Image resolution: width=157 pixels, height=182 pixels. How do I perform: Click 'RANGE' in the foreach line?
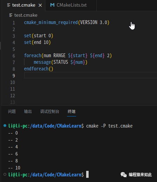pos(59,55)
